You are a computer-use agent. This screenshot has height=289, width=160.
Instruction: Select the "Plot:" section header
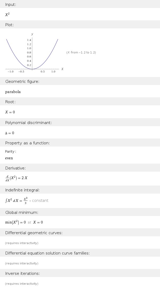[x=10, y=25]
